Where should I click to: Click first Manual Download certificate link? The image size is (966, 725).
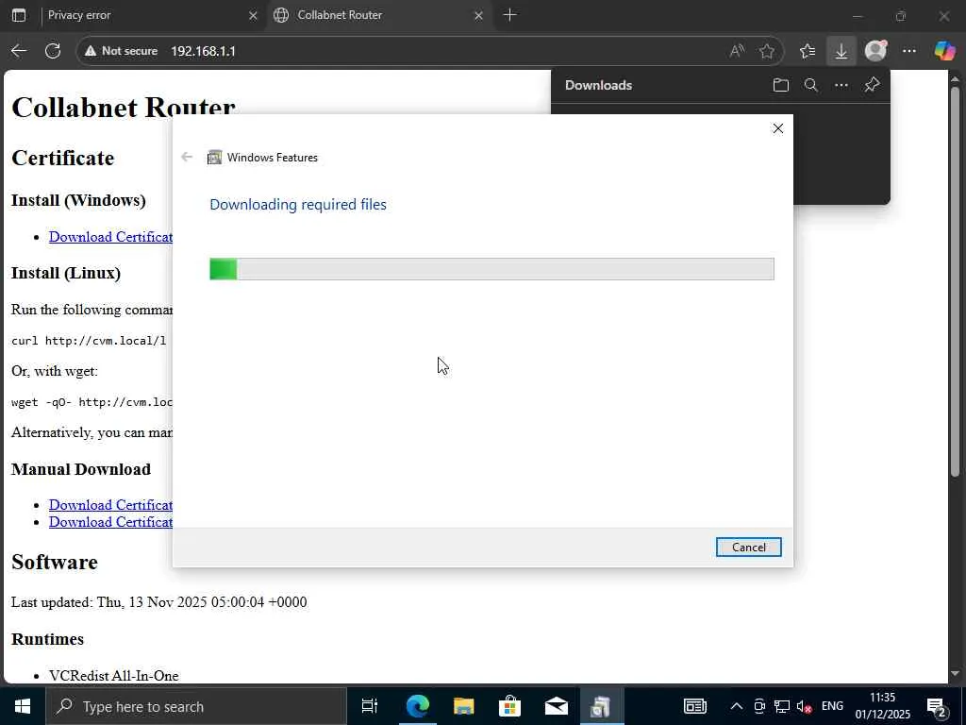pos(111,505)
